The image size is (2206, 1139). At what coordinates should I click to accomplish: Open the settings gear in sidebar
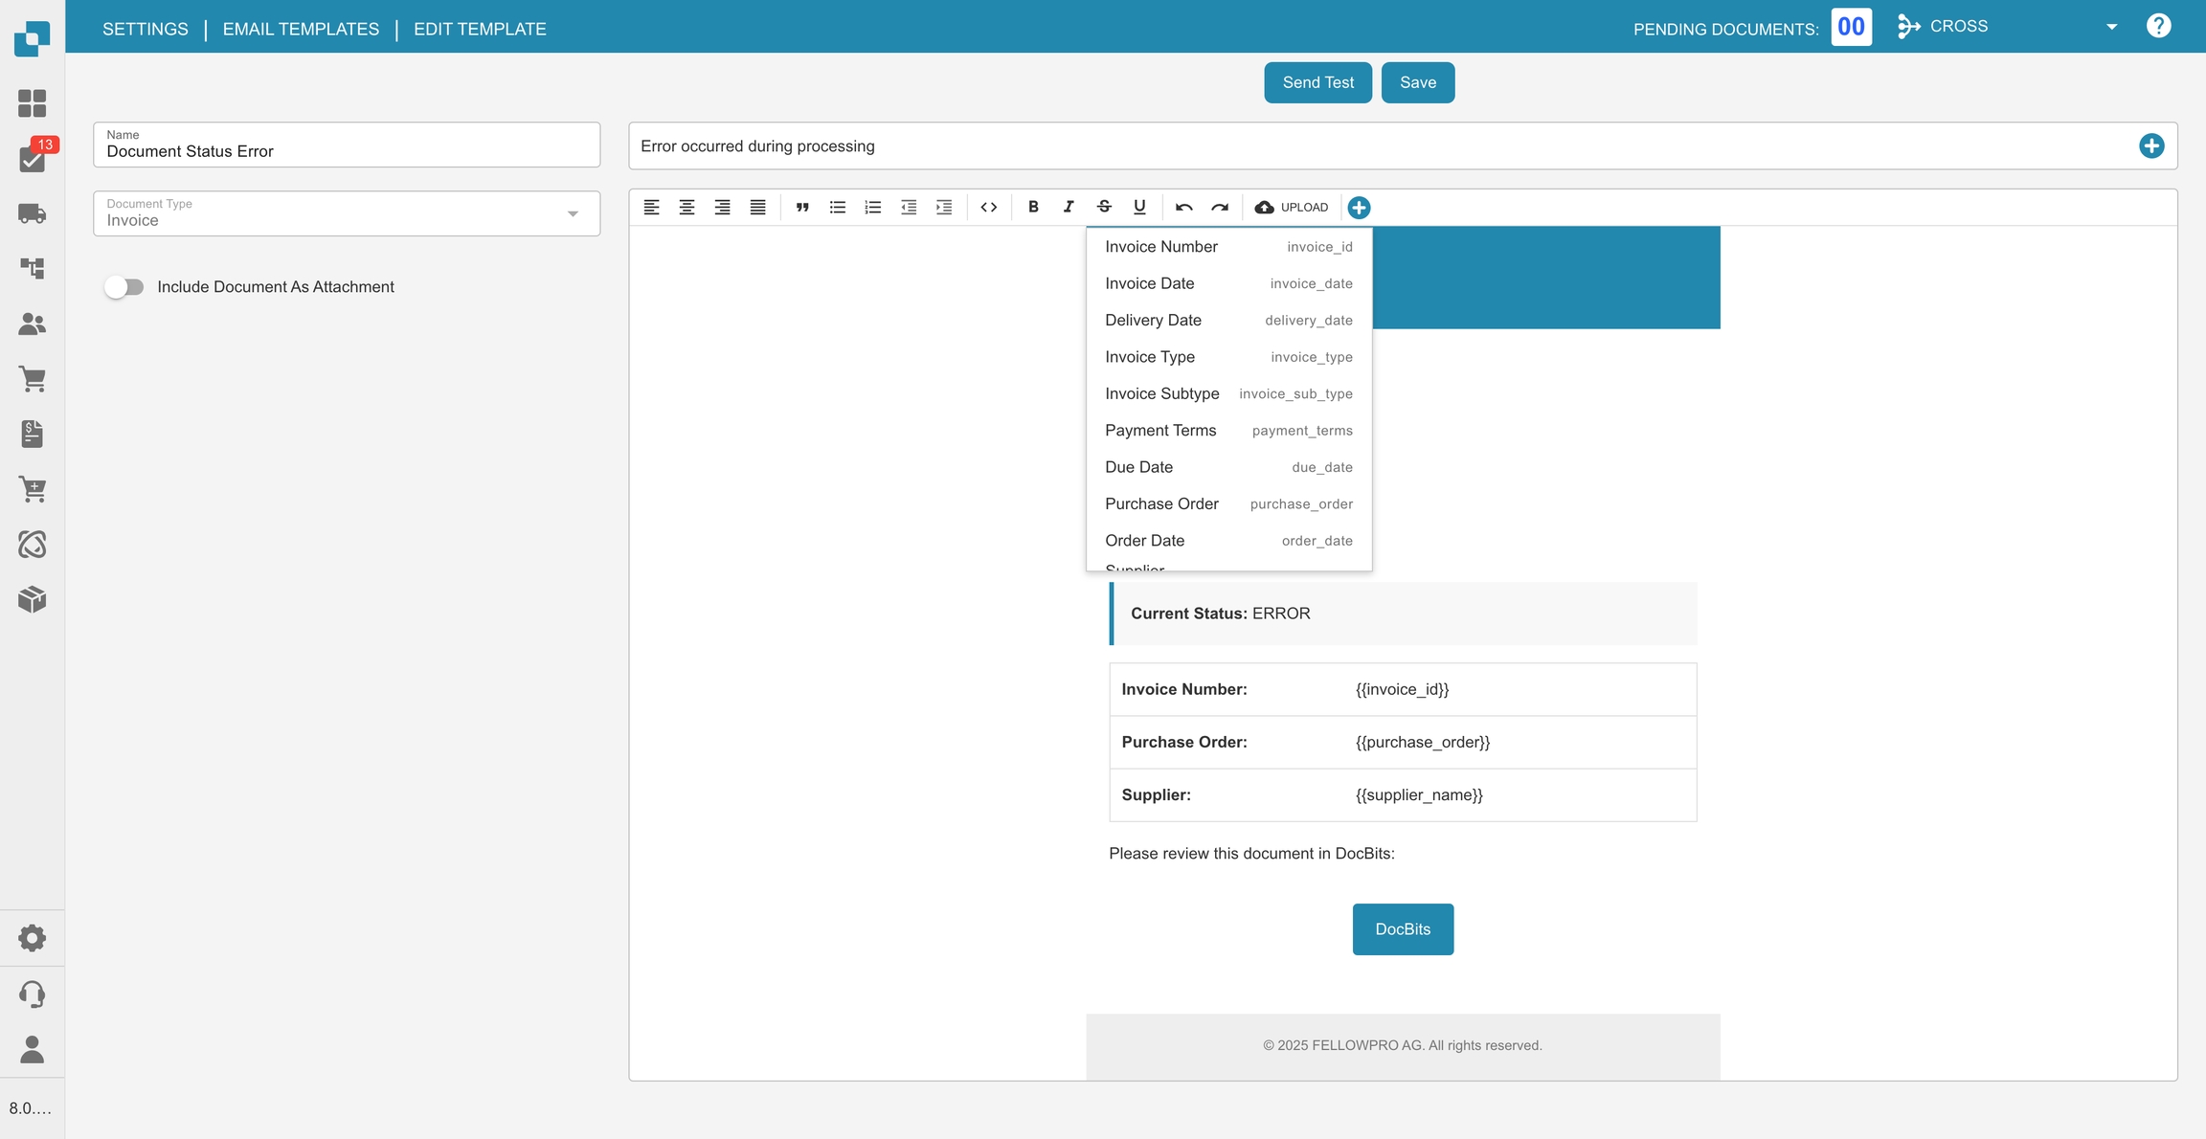coord(32,938)
